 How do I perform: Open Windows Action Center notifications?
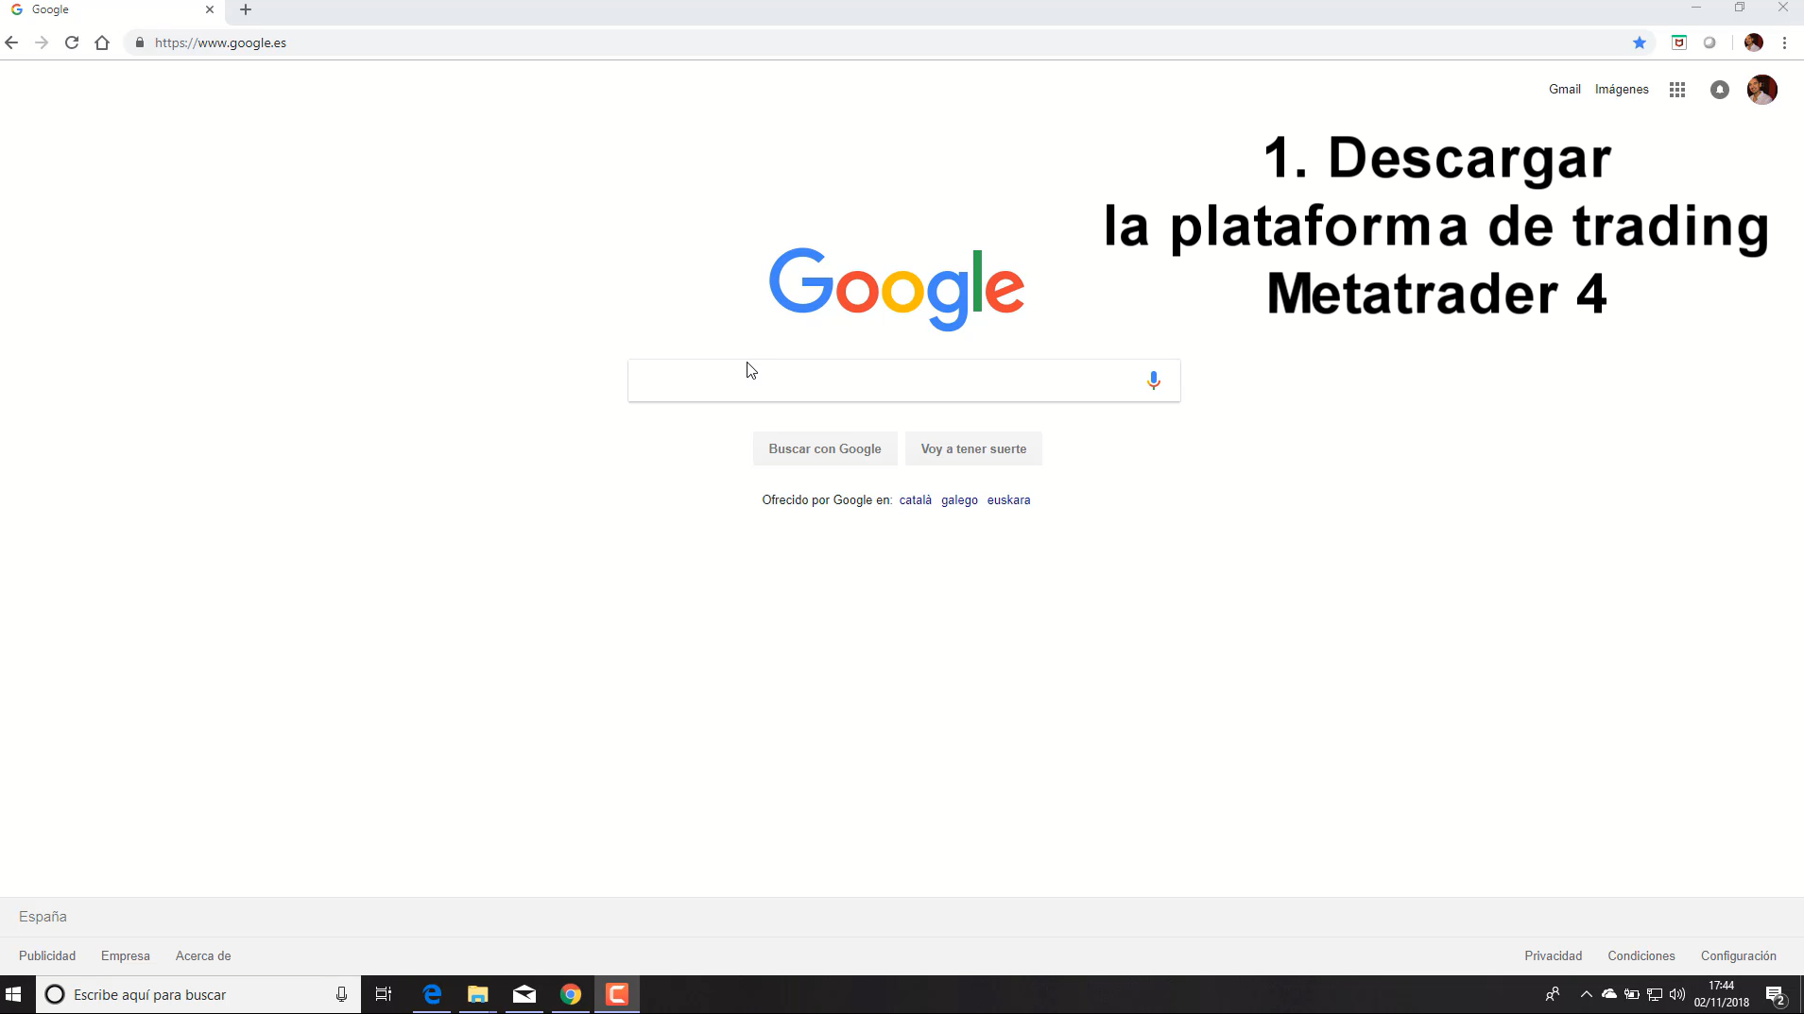tap(1775, 995)
